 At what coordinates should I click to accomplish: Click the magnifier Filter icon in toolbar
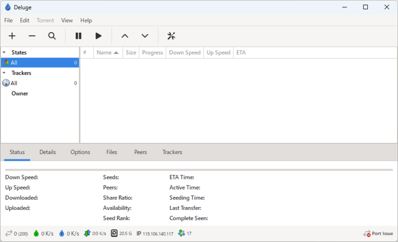click(52, 36)
